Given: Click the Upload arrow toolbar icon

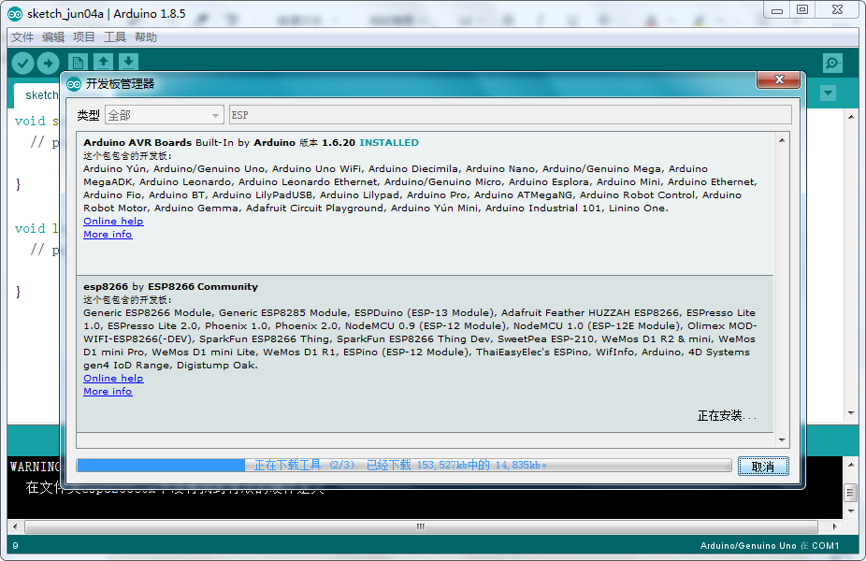Looking at the screenshot, I should click(48, 63).
